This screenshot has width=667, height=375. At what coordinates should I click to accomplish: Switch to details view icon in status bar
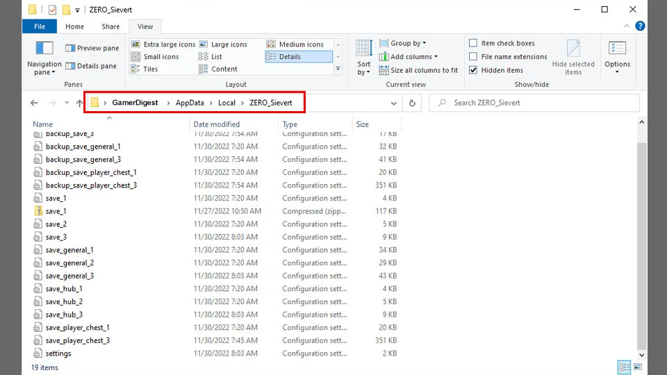[x=624, y=367]
